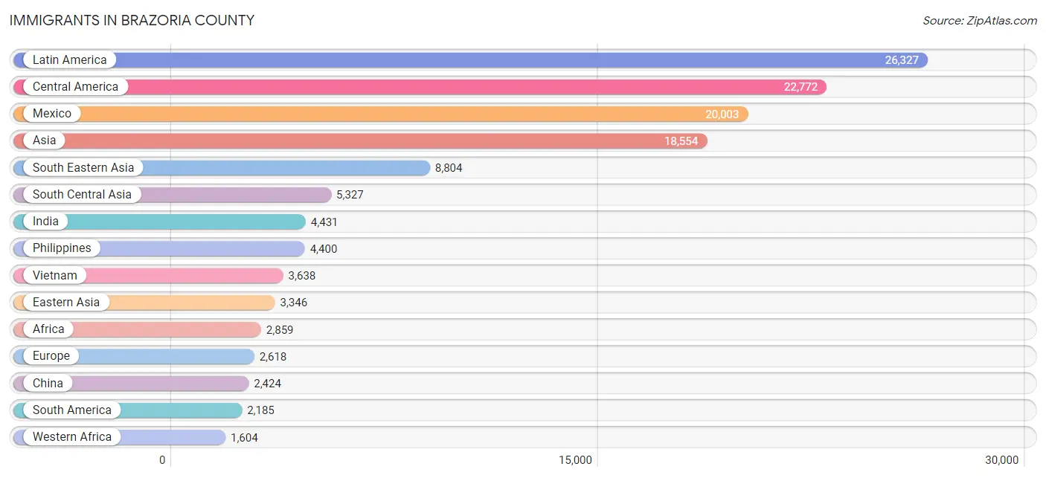
Task: Click the South Central Asia bar
Action: [172, 195]
